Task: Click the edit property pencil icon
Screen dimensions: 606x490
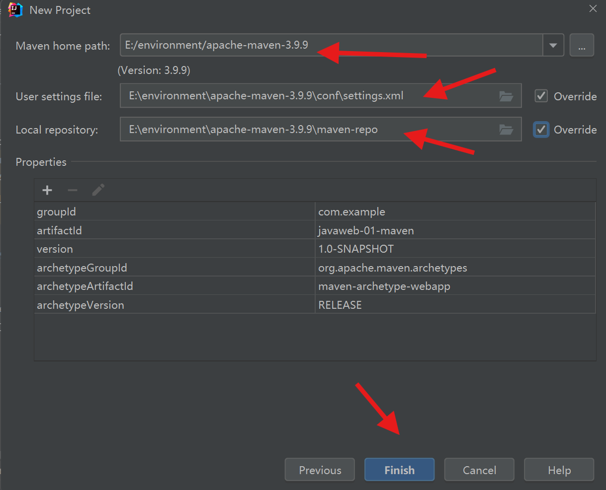Action: [x=98, y=190]
